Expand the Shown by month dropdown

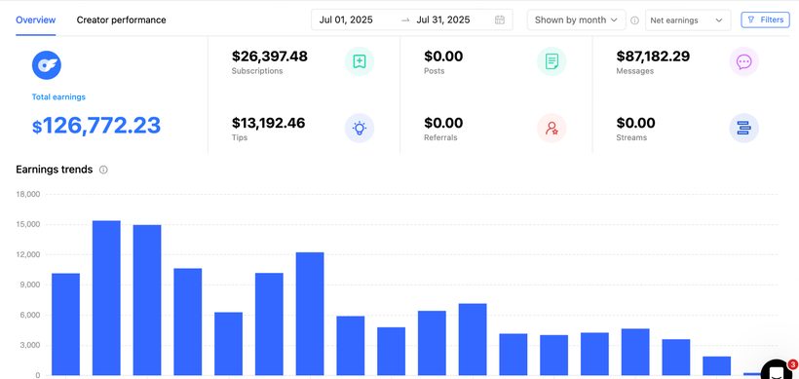coord(576,19)
